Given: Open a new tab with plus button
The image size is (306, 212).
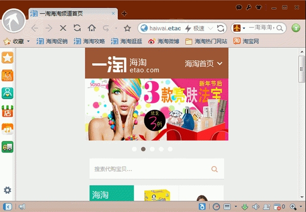Looking at the screenshot, I should 124,14.
